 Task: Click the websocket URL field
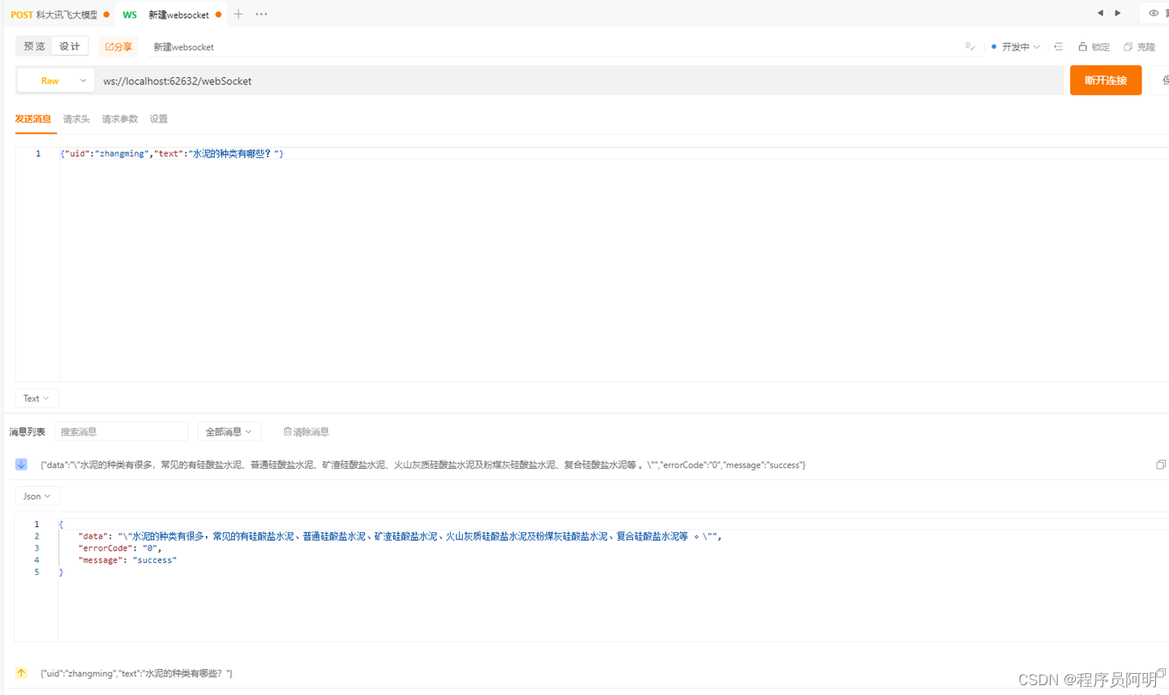579,81
